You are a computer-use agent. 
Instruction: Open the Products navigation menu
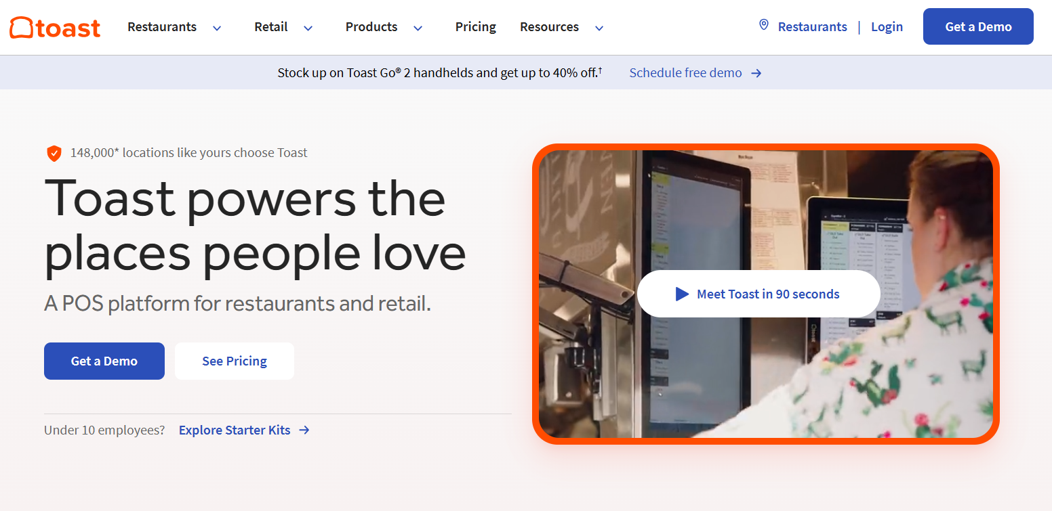[x=371, y=27]
